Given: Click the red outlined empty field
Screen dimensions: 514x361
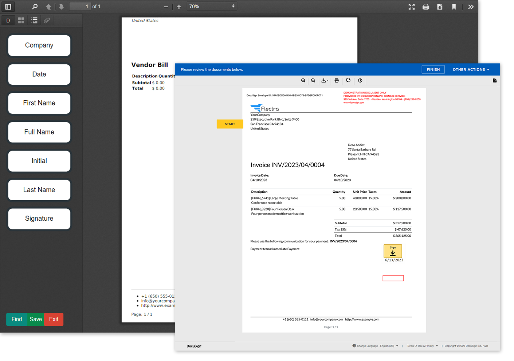Looking at the screenshot, I should tap(393, 278).
